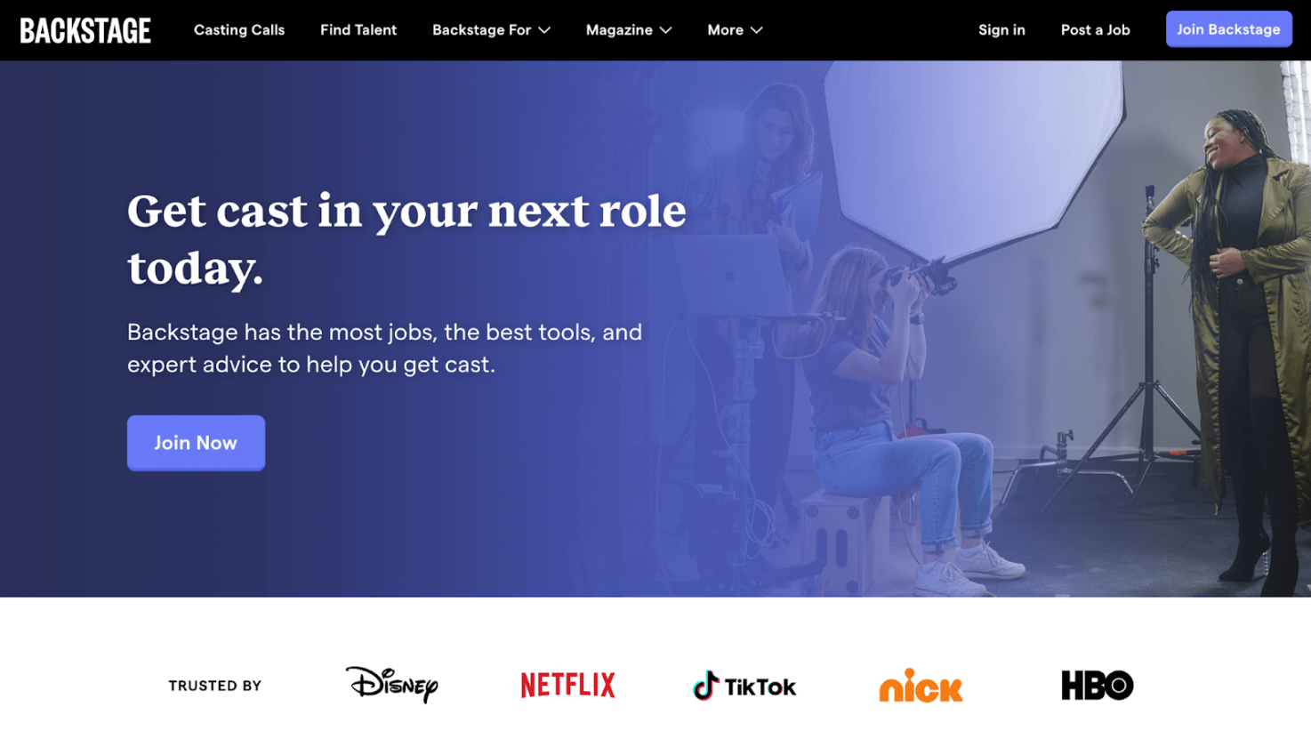Expand the More navigation menu
Screen dimensions: 1311x747
pyautogui.click(x=726, y=30)
